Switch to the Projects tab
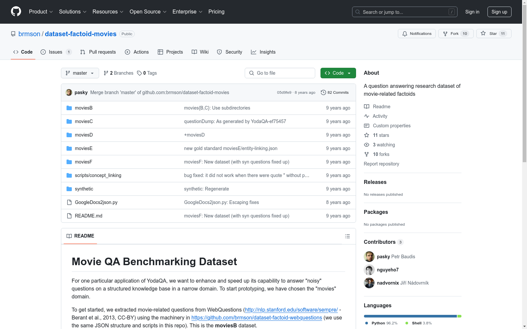This screenshot has height=329, width=527. pyautogui.click(x=170, y=52)
